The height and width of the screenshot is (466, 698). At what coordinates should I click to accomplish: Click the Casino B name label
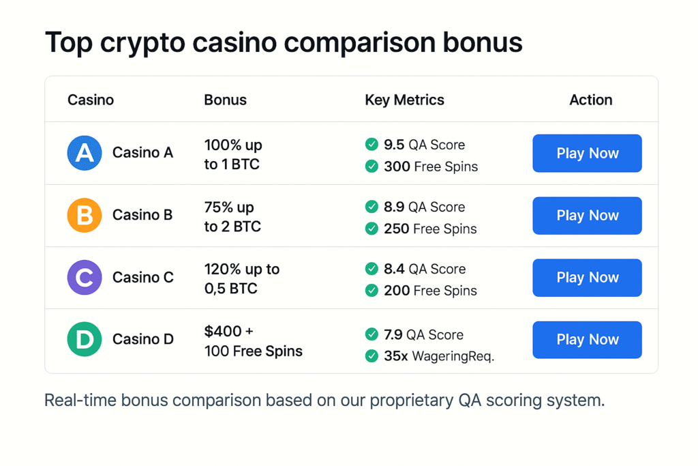tap(142, 215)
